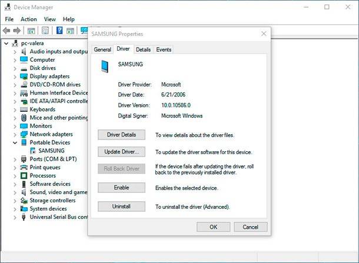
Task: Click the Enable device button
Action: (x=121, y=188)
